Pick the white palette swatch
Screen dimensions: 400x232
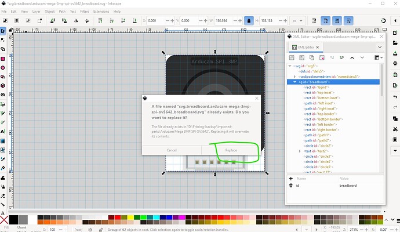point(32,219)
